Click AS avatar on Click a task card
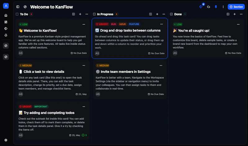 point(21,94)
